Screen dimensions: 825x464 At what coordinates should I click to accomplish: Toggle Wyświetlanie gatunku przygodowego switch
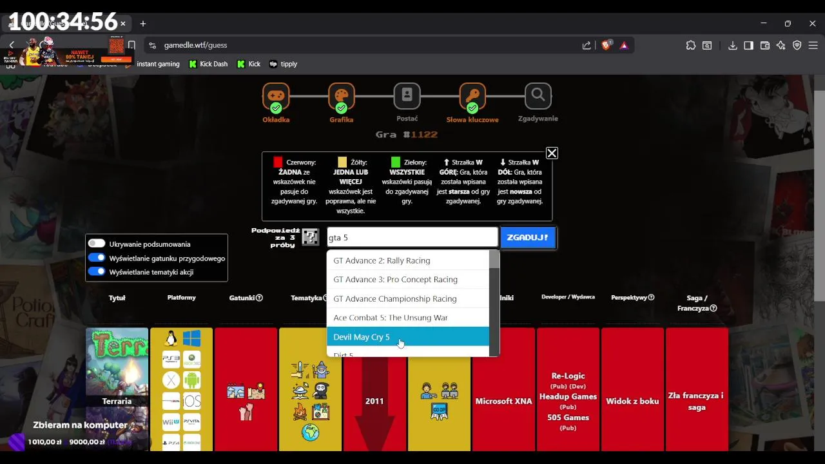point(97,258)
